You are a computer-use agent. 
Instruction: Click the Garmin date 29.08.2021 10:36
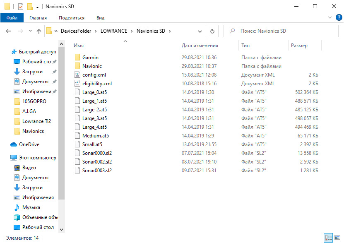click(x=199, y=58)
